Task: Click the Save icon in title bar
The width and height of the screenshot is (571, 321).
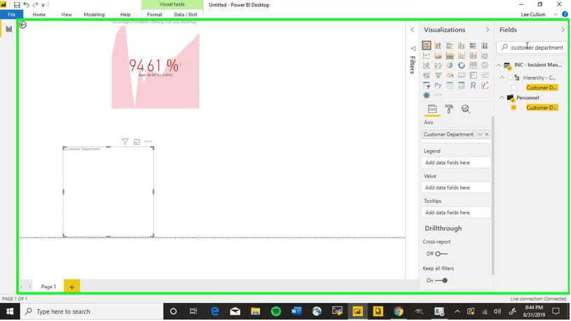Action: click(17, 5)
